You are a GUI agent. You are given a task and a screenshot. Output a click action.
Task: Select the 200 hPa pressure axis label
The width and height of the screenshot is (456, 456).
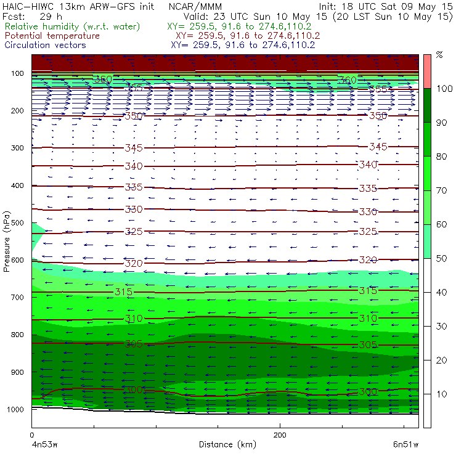click(x=17, y=110)
